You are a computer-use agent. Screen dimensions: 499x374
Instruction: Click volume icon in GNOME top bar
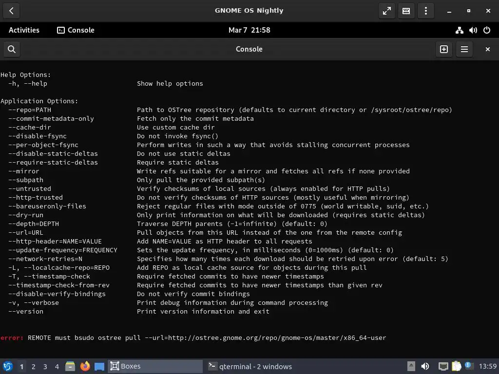[473, 30]
